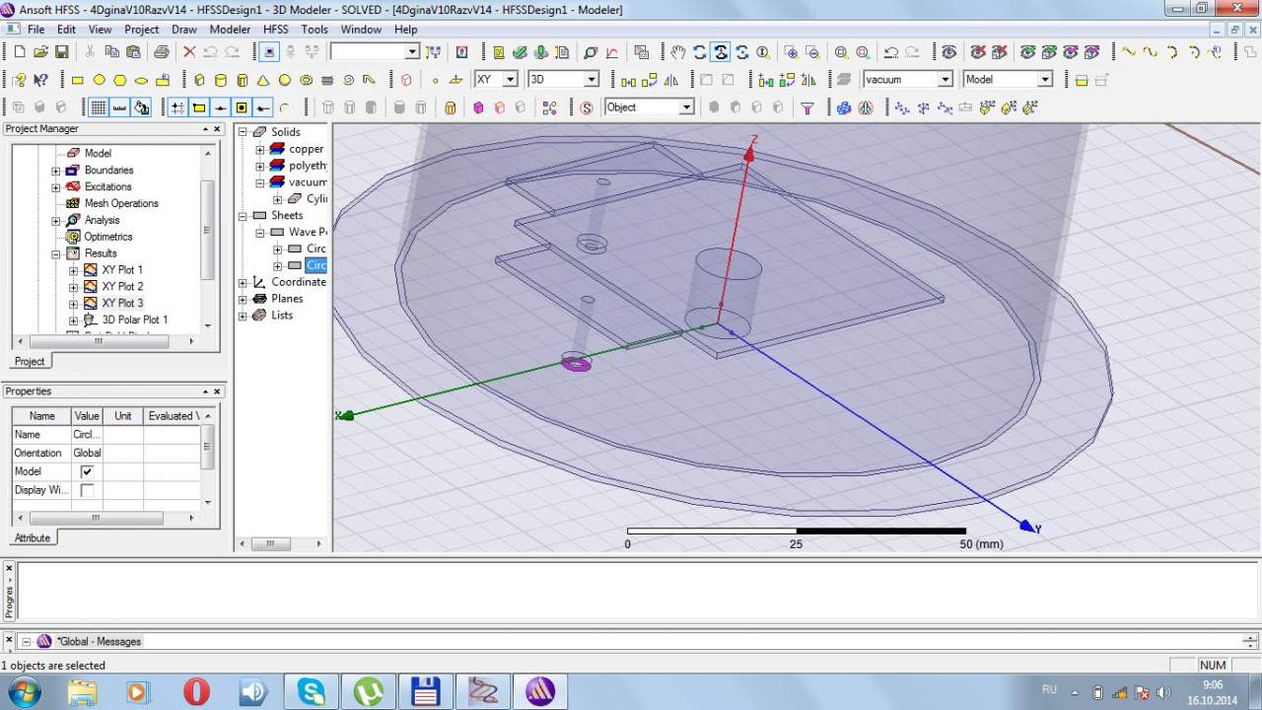Open the XY drawing plane dropdown

point(510,79)
